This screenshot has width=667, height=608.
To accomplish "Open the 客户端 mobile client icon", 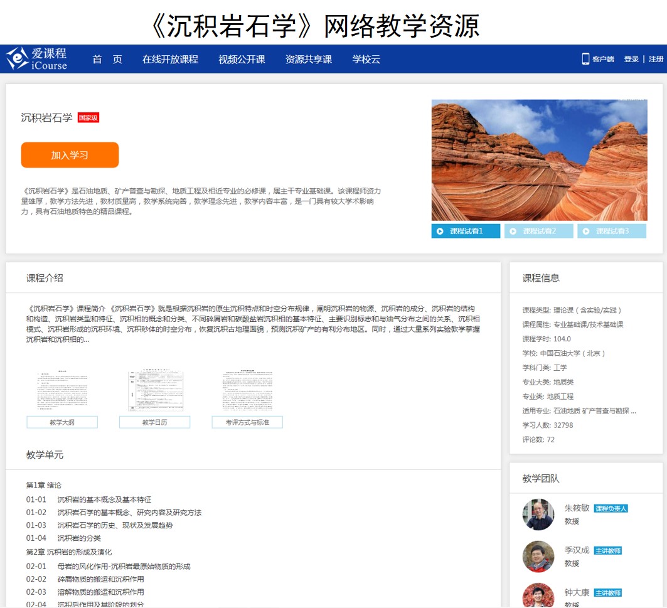I will (x=585, y=59).
